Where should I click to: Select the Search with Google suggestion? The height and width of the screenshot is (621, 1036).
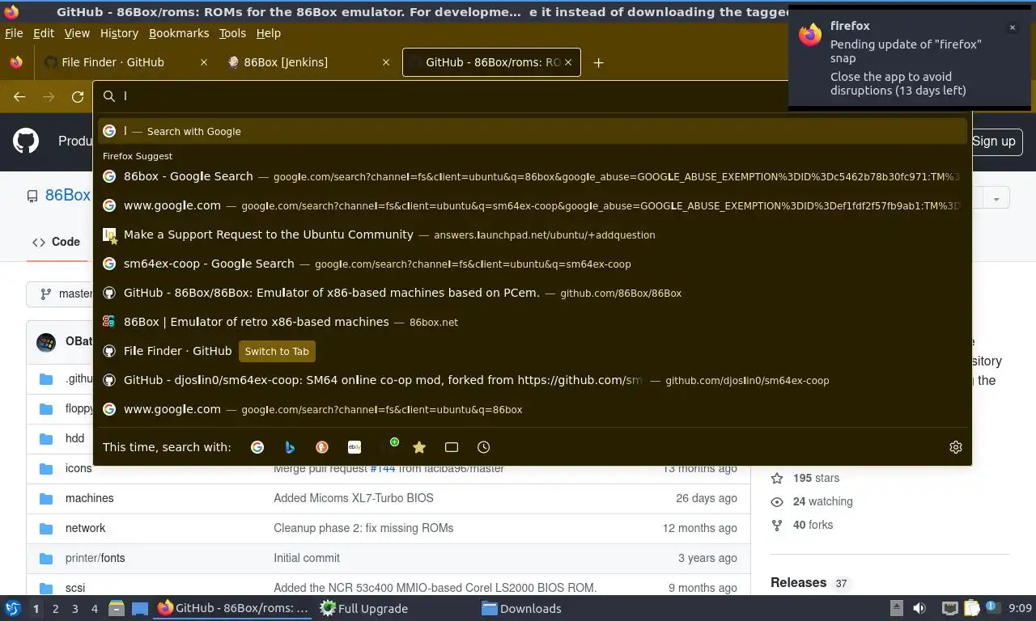click(533, 131)
